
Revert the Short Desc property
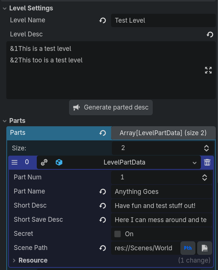[103, 206]
